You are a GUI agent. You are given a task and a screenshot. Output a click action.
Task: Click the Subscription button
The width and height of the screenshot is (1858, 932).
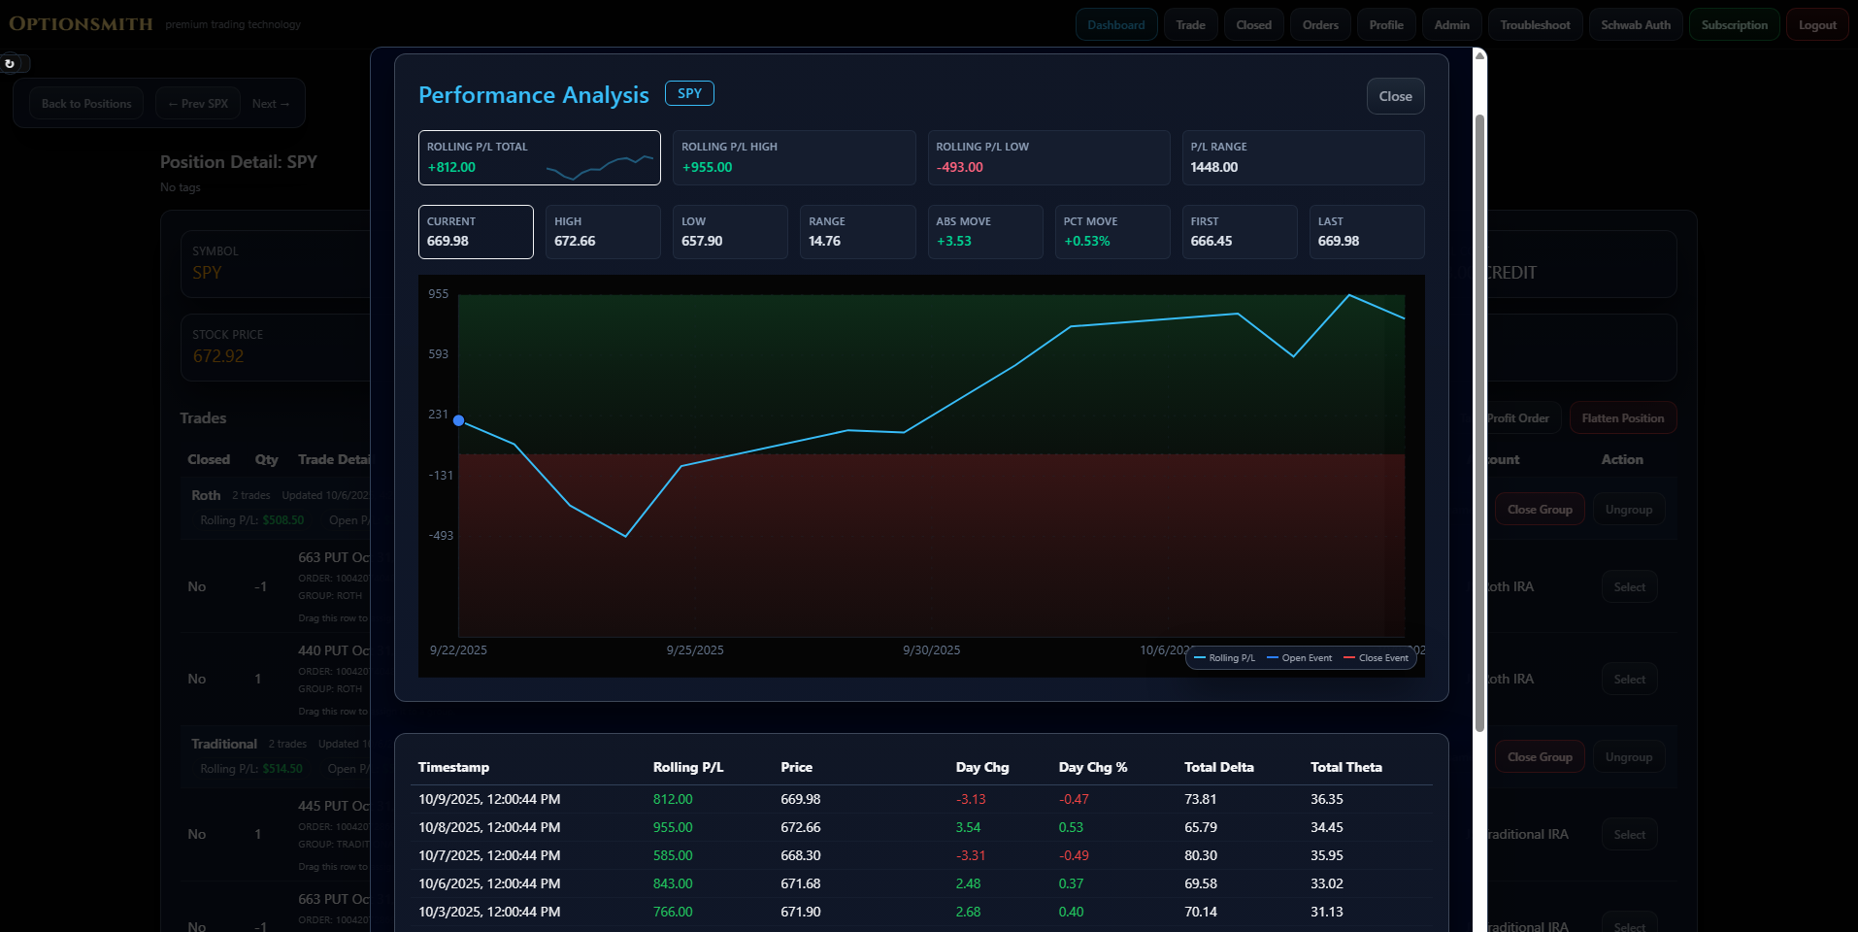tap(1734, 25)
